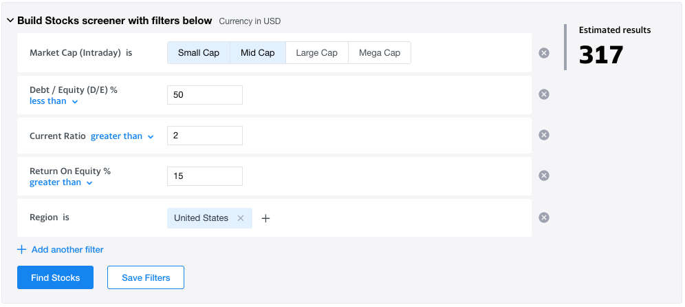Enable the Mega Cap option

click(380, 53)
